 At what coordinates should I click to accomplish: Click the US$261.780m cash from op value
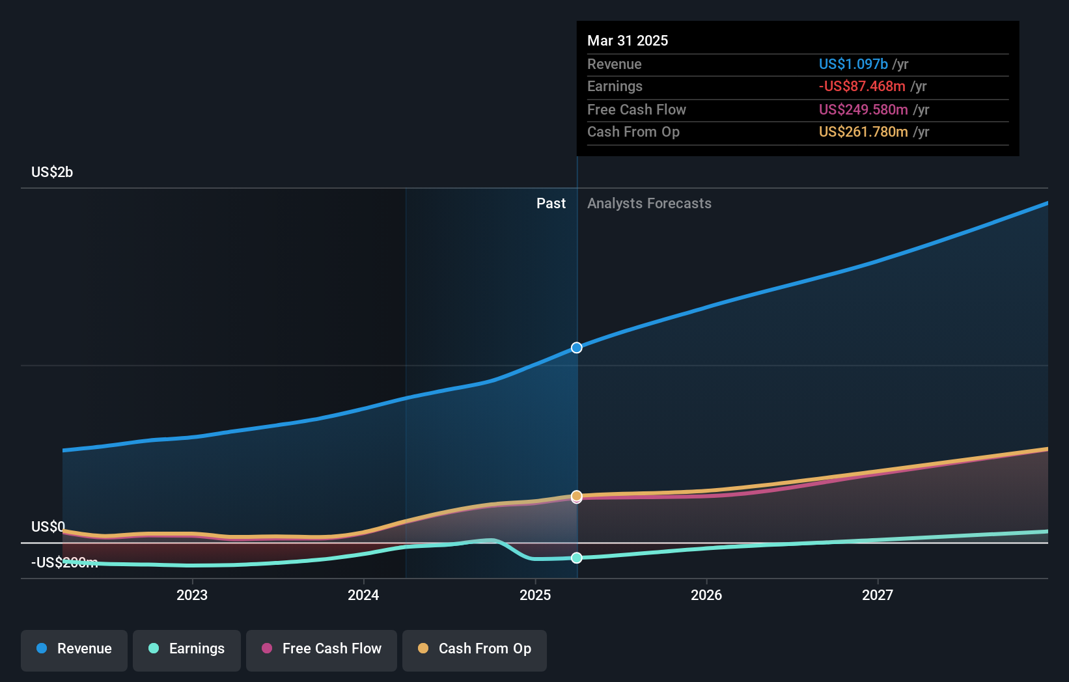863,131
